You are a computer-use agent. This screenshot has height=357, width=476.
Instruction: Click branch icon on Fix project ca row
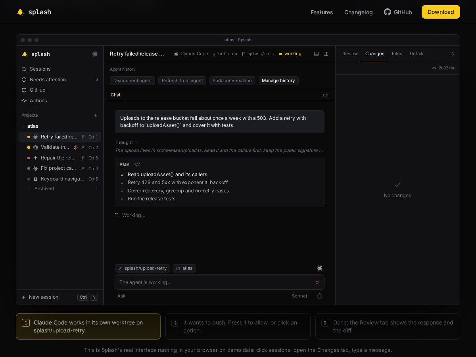[83, 168]
